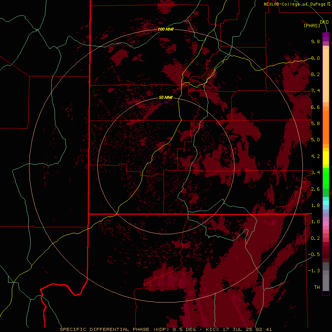
Task: Click the 100 NMI range ring label
Action: (166, 29)
